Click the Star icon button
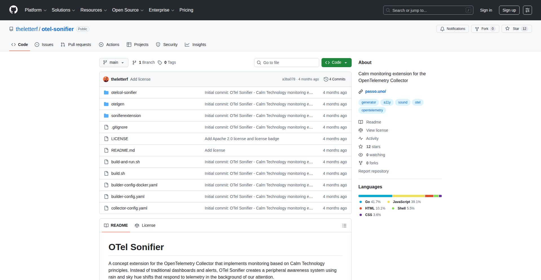Image resolution: width=541 pixels, height=280 pixels. tap(507, 29)
